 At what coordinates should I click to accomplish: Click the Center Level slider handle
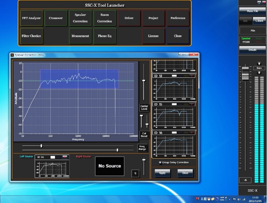click(x=144, y=81)
